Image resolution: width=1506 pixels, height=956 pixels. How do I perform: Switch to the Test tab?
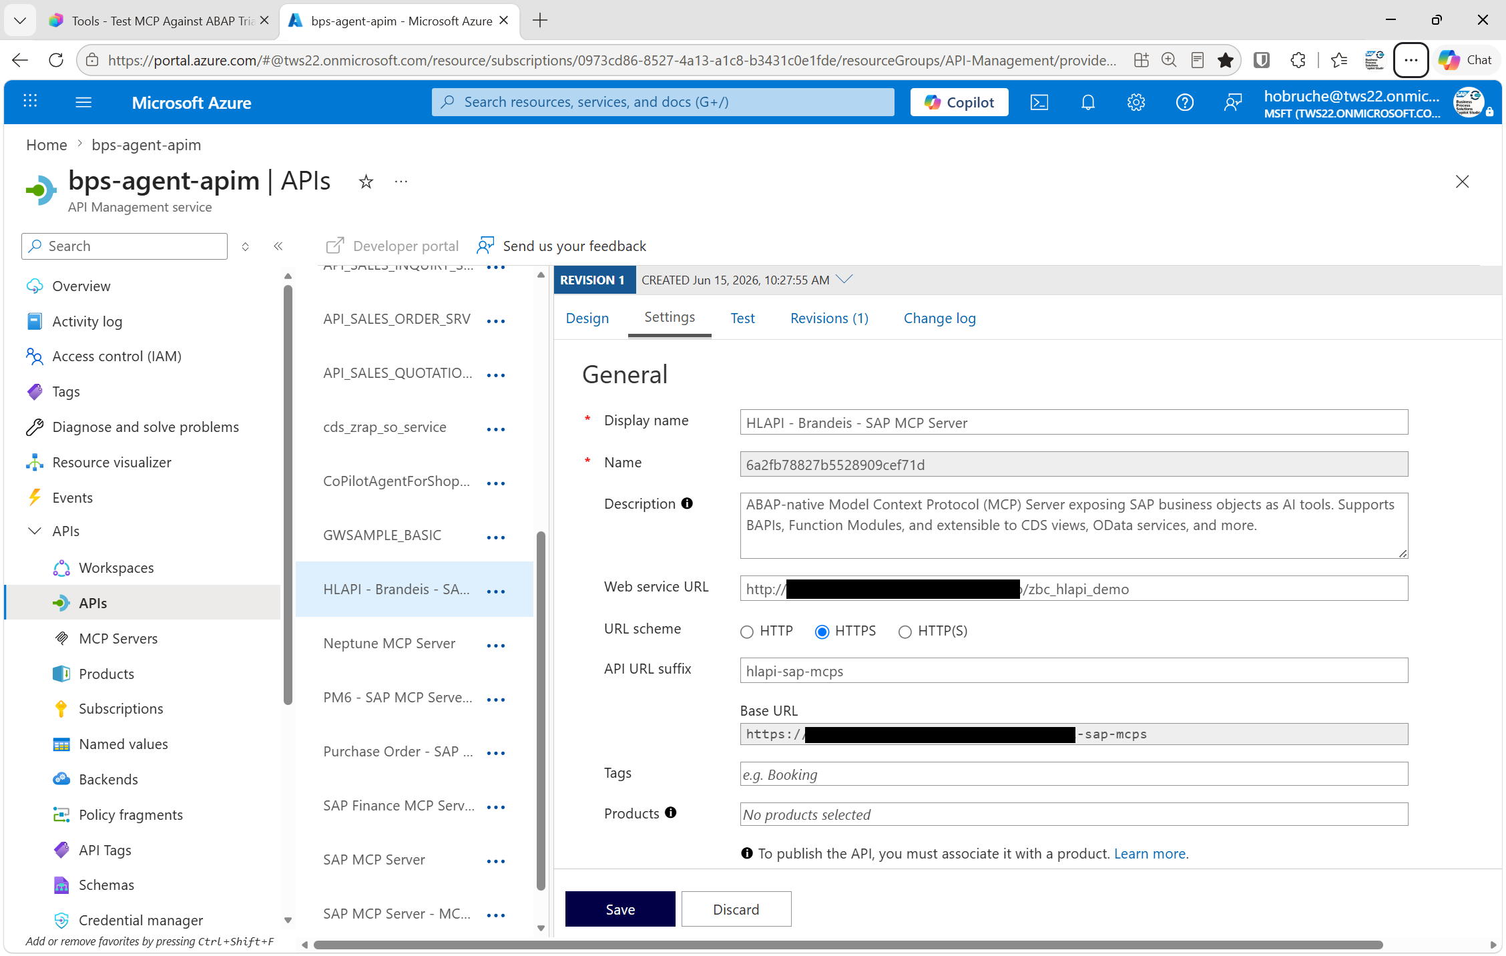click(x=742, y=318)
